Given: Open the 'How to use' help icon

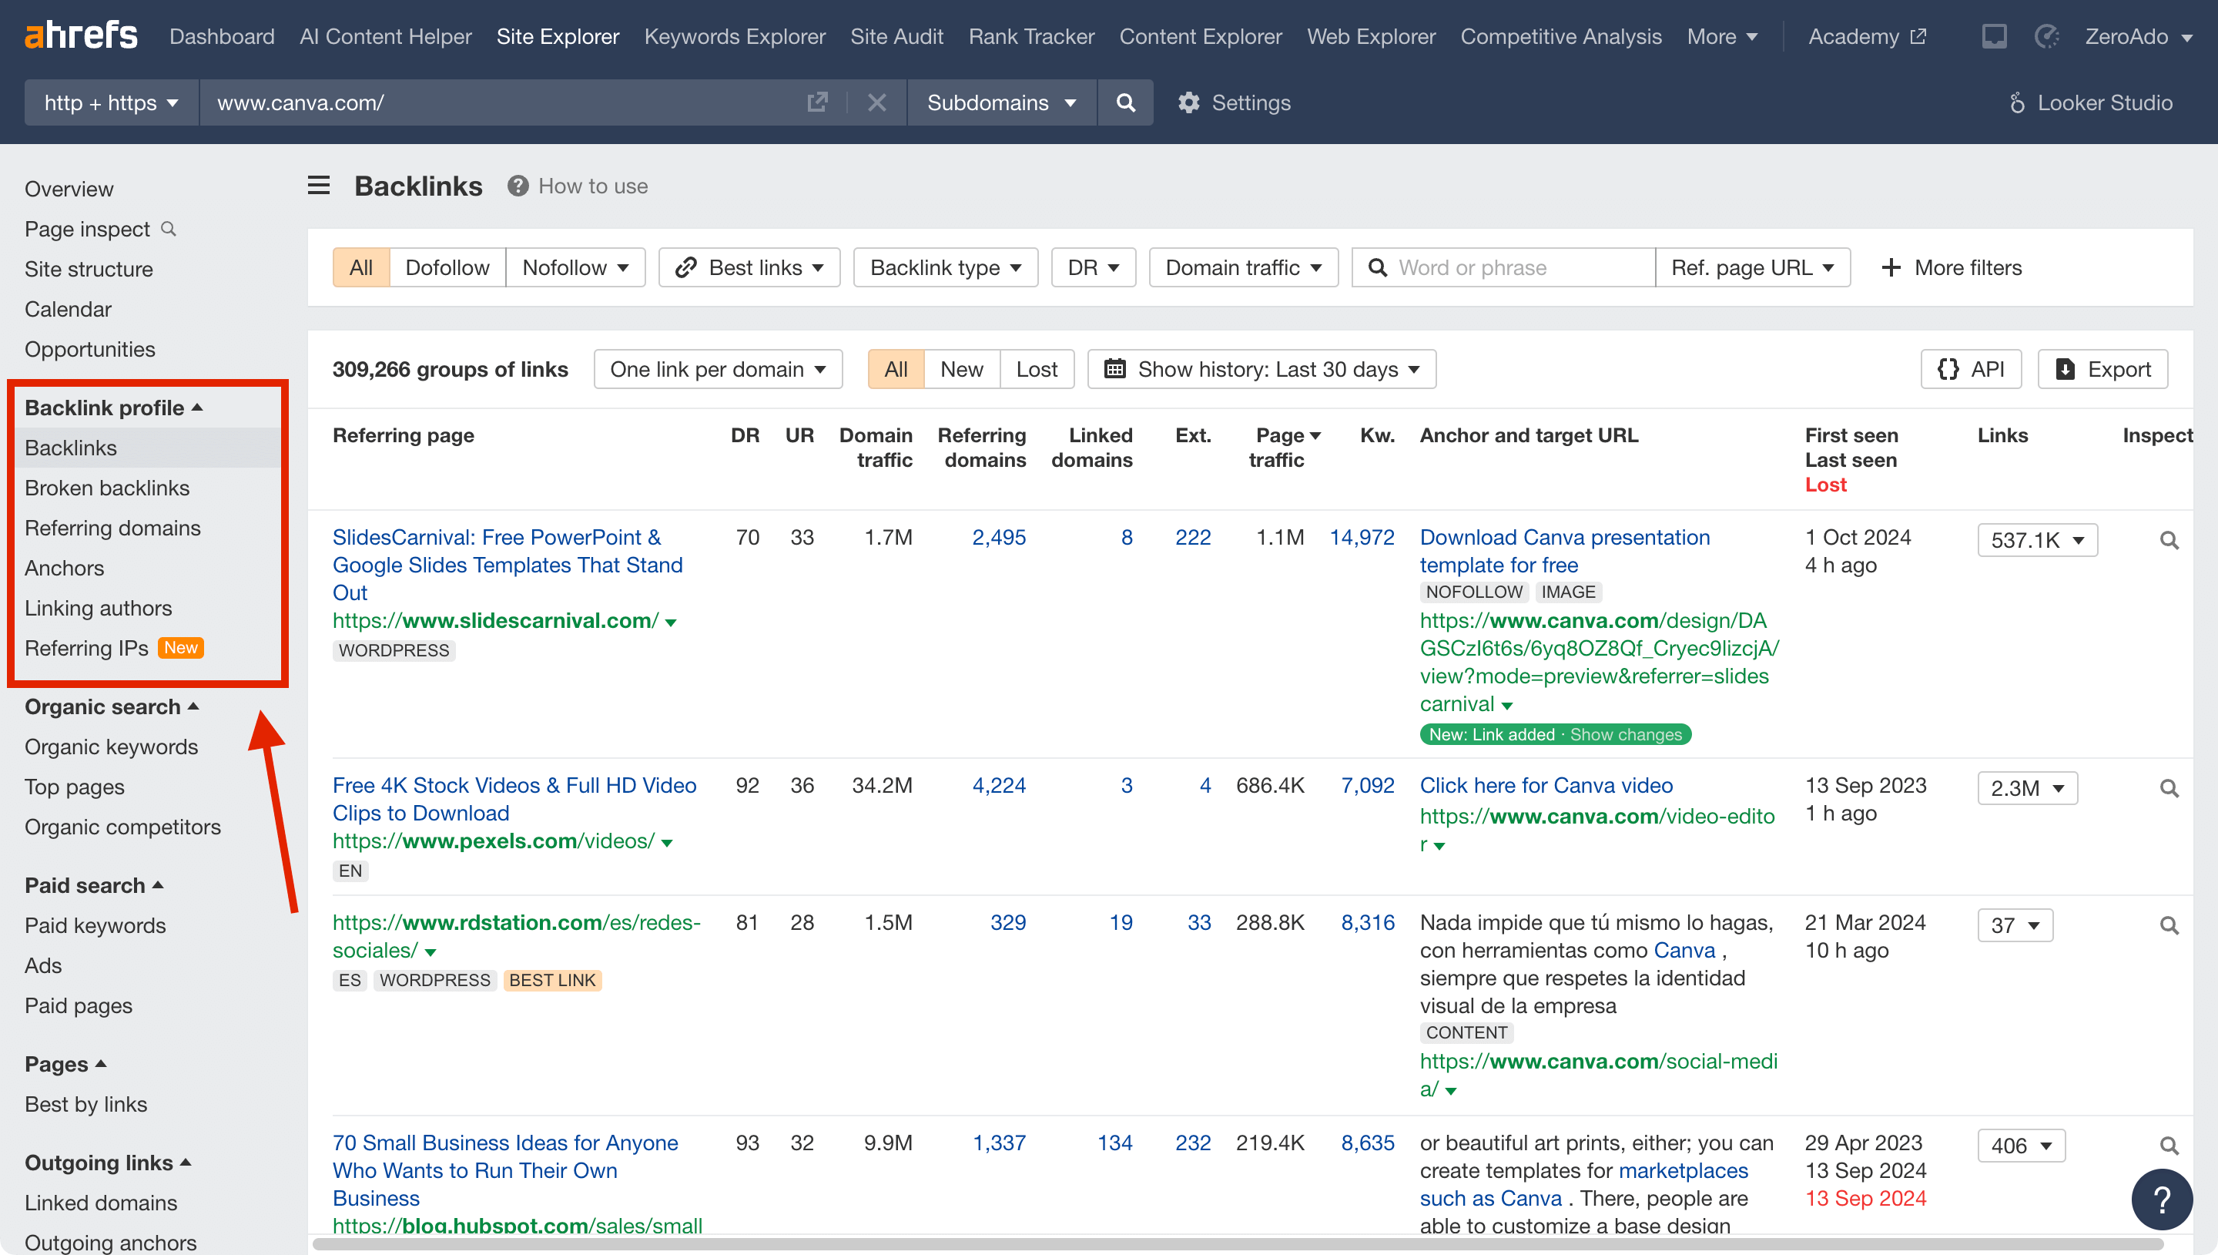Looking at the screenshot, I should pyautogui.click(x=518, y=186).
